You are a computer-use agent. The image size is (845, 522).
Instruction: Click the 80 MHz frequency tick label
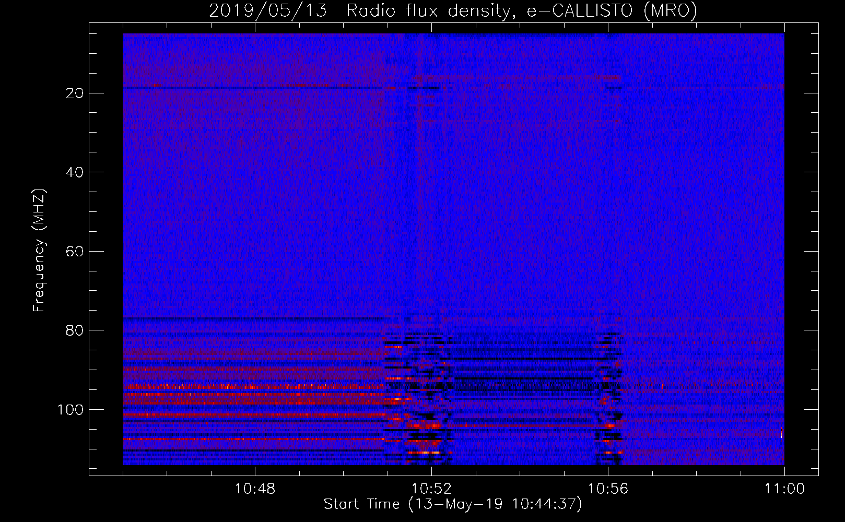[75, 330]
